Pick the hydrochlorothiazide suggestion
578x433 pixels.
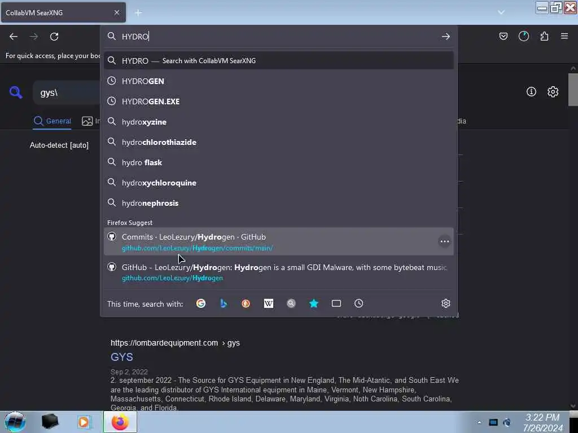click(279, 142)
